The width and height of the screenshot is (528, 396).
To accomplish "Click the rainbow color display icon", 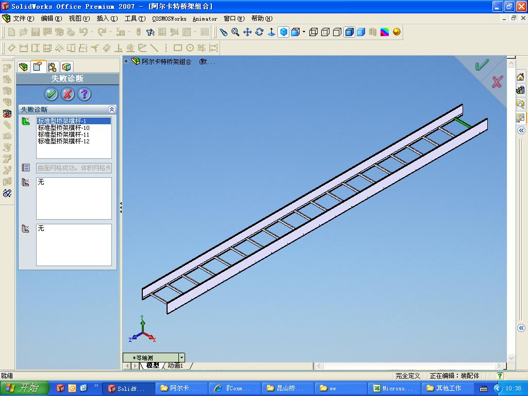I will (385, 32).
